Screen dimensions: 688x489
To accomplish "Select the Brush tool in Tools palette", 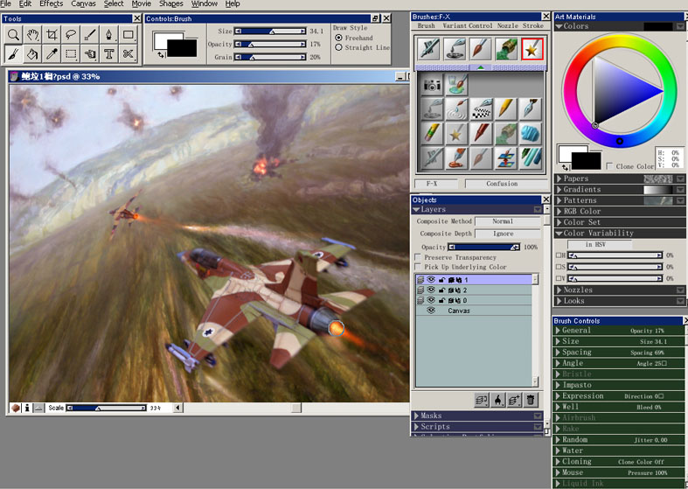I will pos(14,54).
